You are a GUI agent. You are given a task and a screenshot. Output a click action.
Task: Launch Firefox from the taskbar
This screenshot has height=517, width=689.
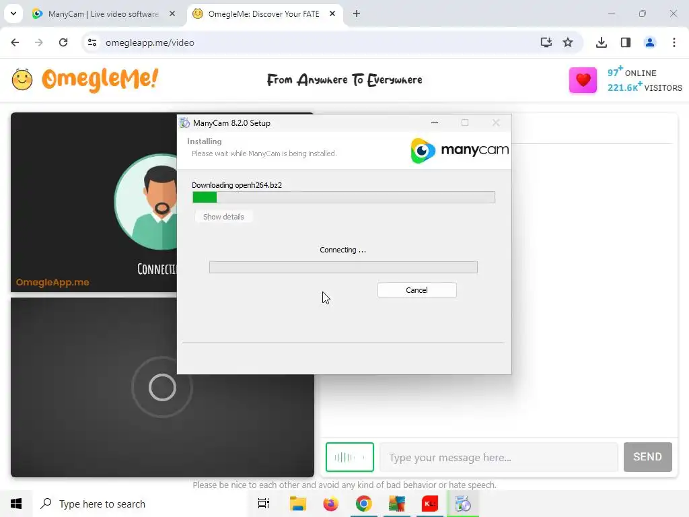331,504
